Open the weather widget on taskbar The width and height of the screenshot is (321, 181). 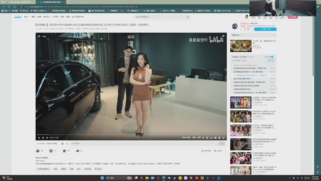(7, 178)
